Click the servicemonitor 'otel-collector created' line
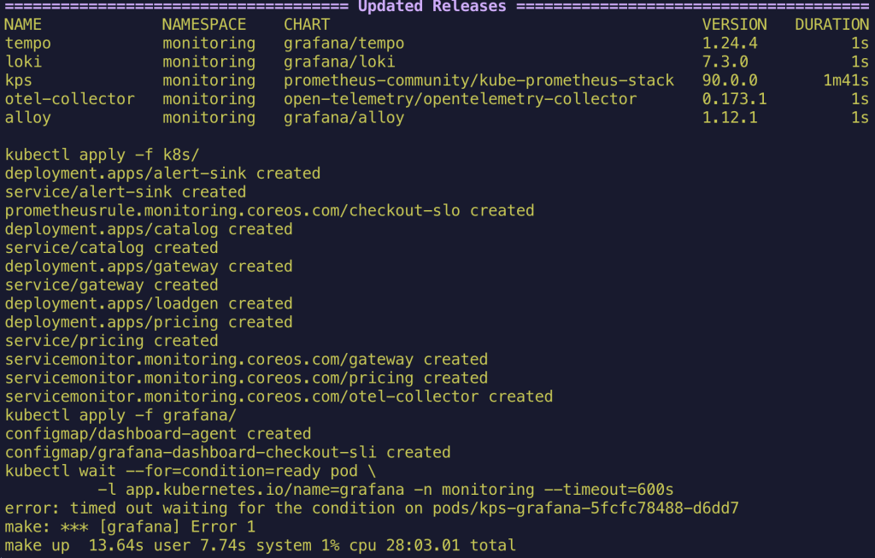The image size is (875, 558). [279, 396]
